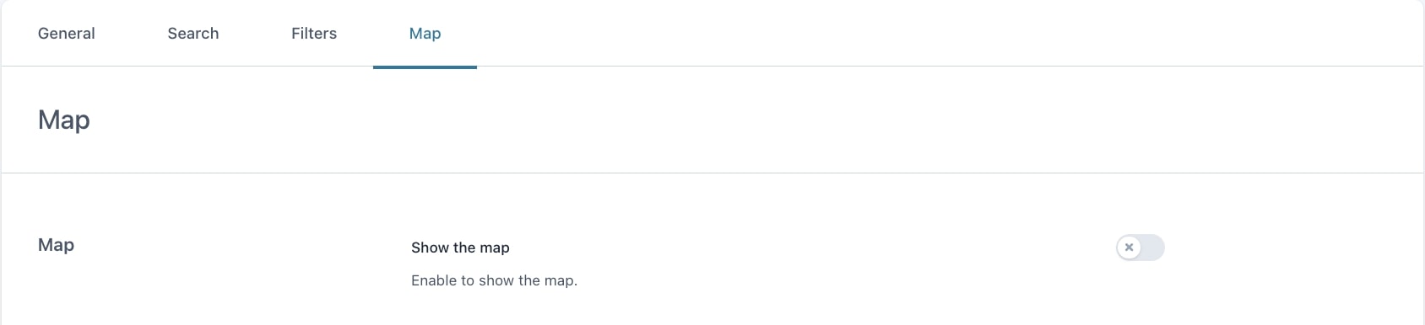Screen dimensions: 1425x325
Task: Navigate to Search settings tab
Action: point(193,34)
